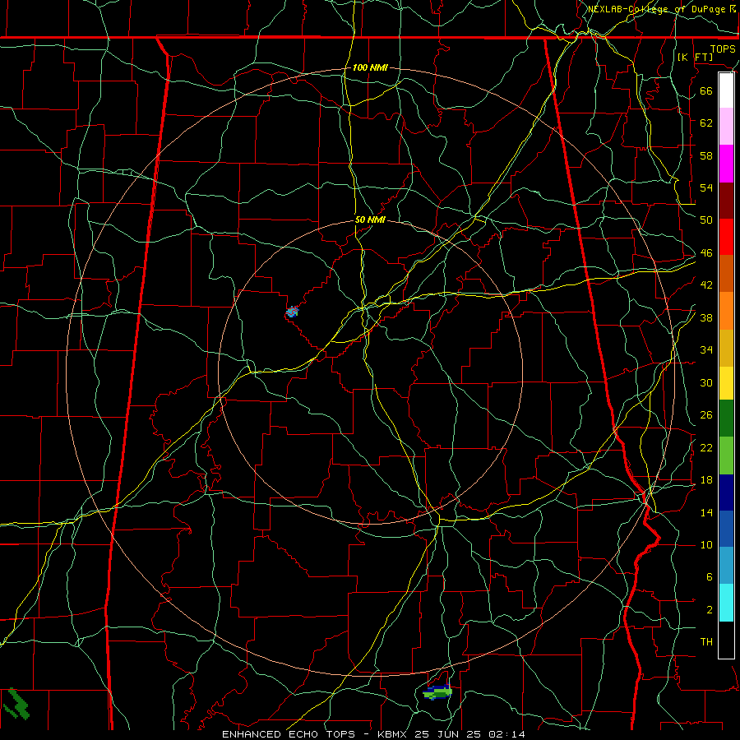Click the medium blue legend swatch

point(726,529)
